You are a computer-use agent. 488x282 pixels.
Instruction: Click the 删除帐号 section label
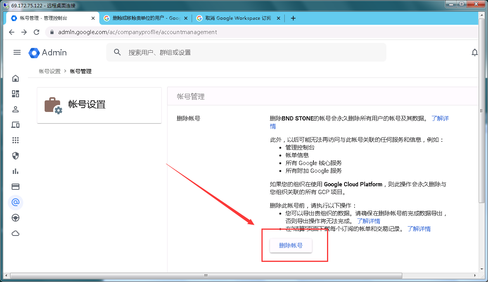(189, 119)
